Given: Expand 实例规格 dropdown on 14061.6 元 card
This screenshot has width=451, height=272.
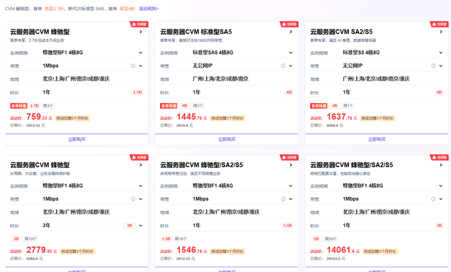Looking at the screenshot, I should coord(441,186).
